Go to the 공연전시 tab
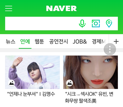This screenshot has height=107, width=123. tap(59, 42)
